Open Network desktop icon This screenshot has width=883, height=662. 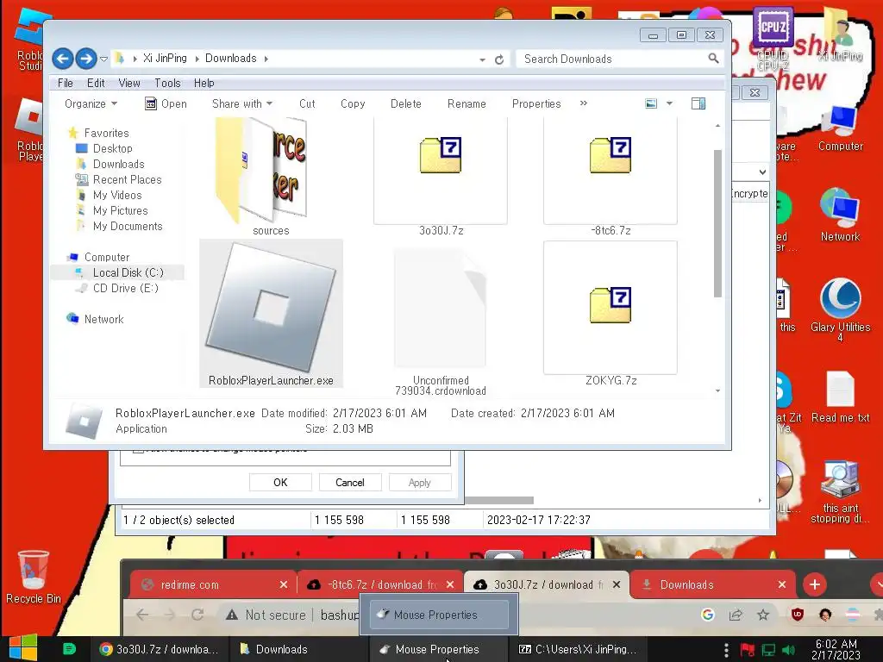pos(840,215)
